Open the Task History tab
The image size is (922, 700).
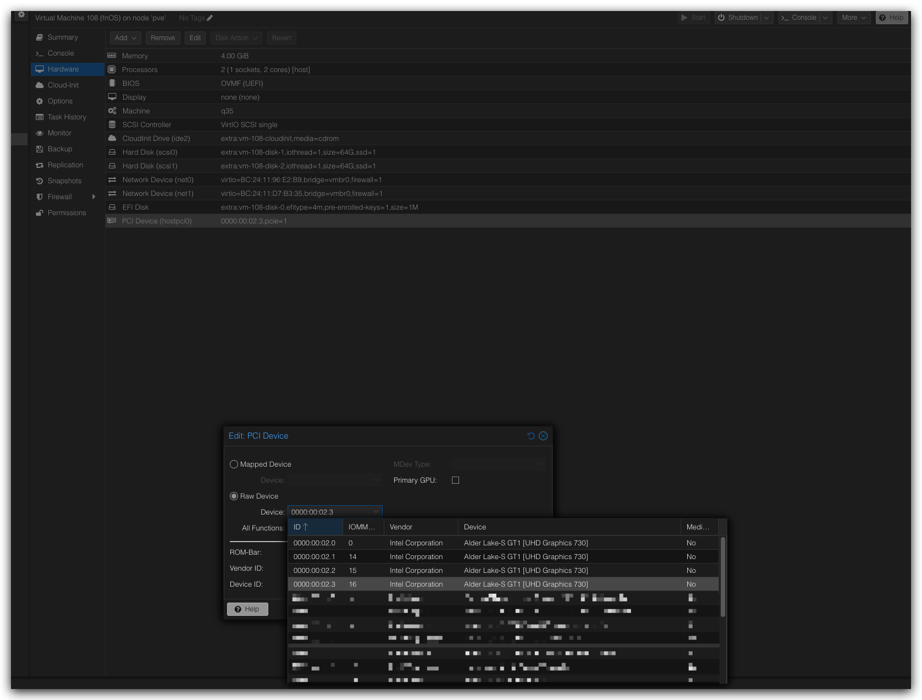[67, 117]
